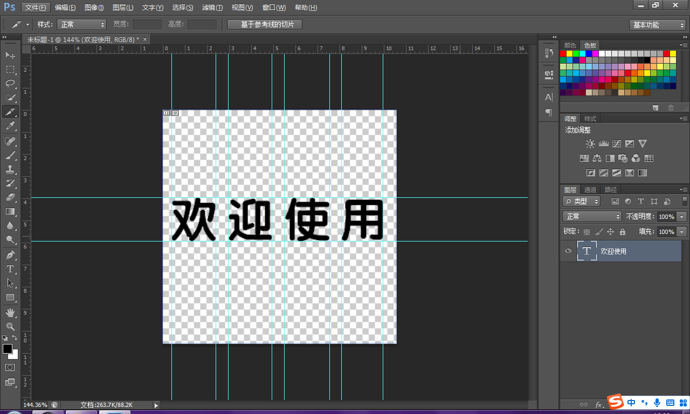Select the Gradient tool
The height and width of the screenshot is (414, 690).
point(10,211)
